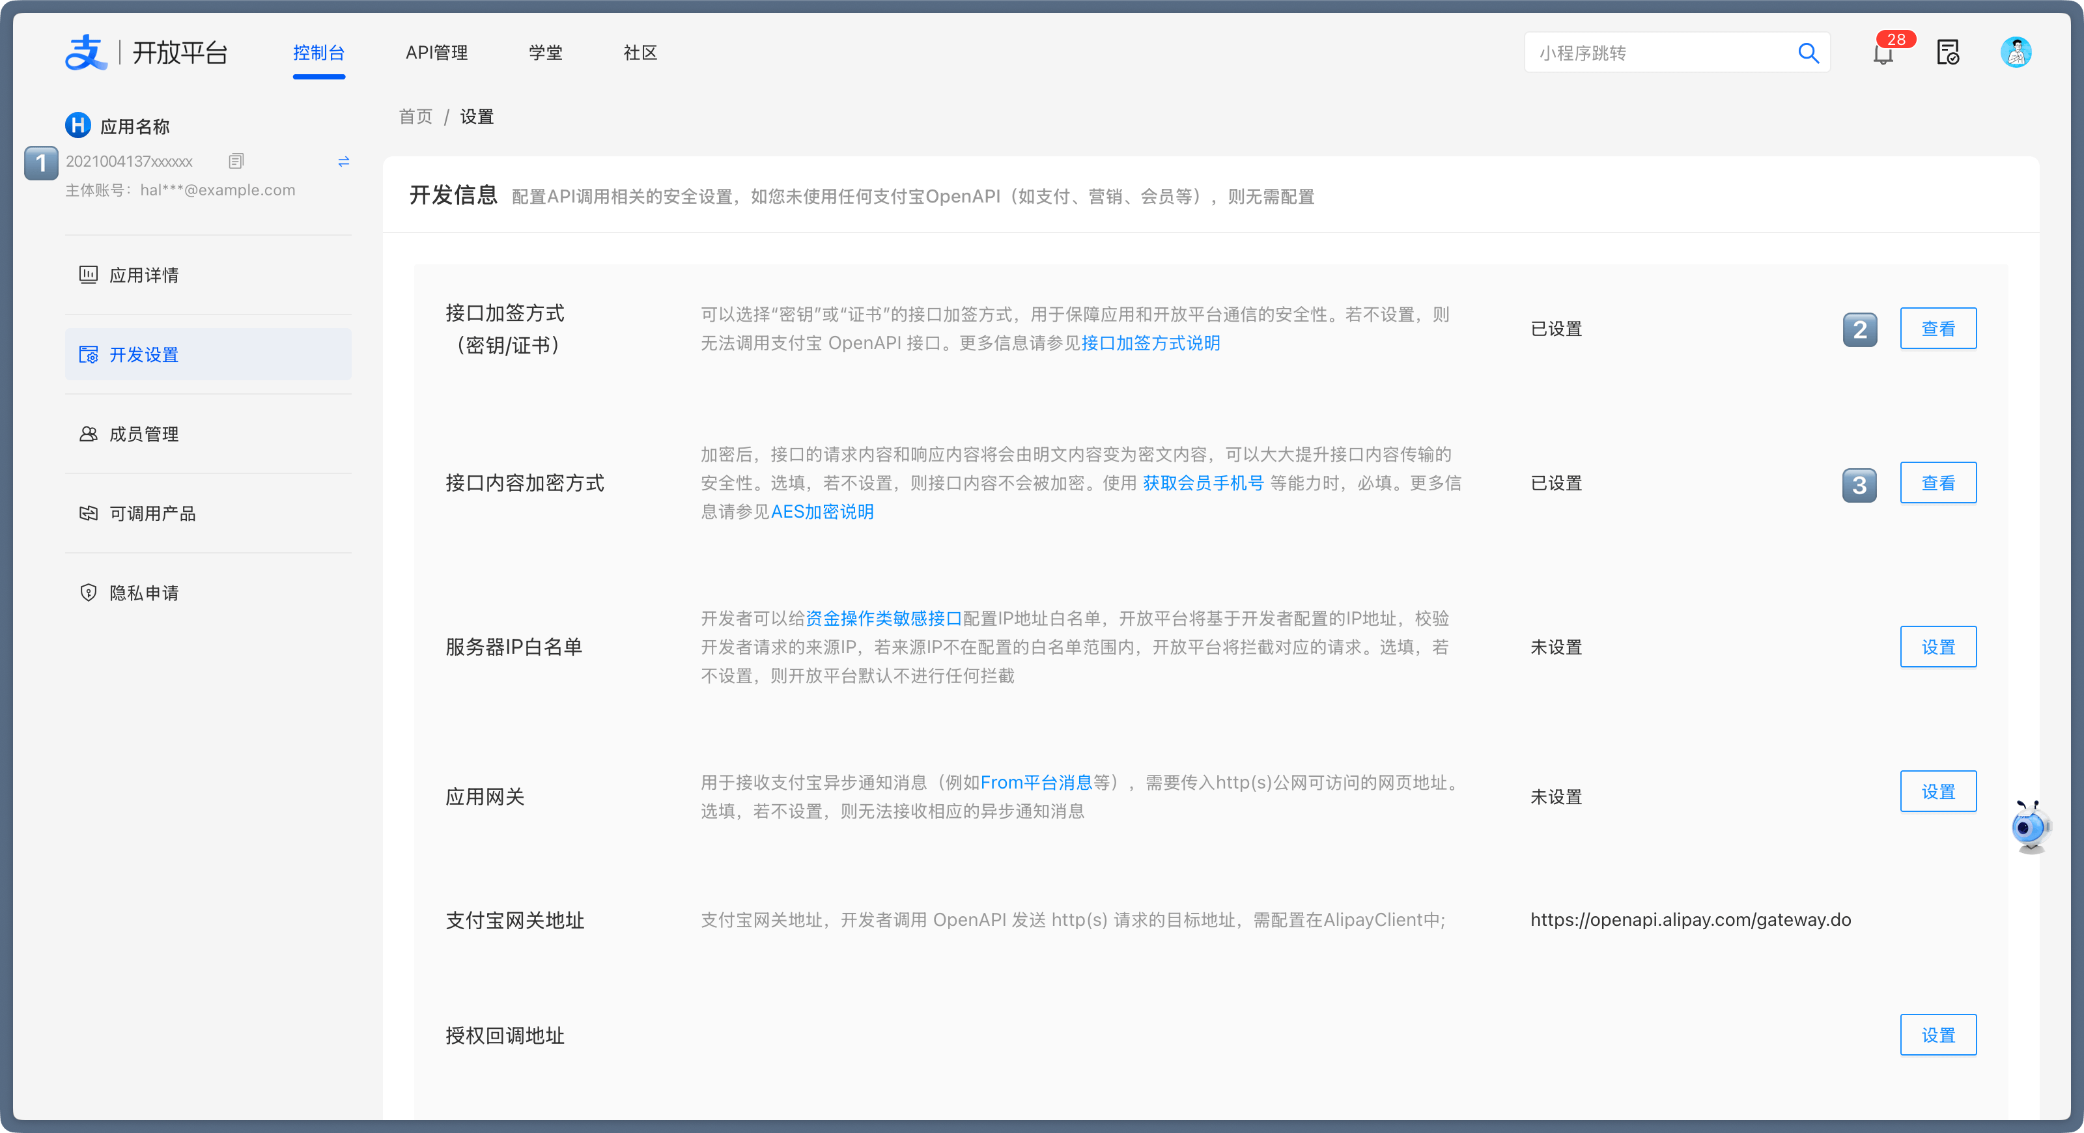Switch to the API管理 tab
Viewport: 2084px width, 1133px height.
click(436, 53)
